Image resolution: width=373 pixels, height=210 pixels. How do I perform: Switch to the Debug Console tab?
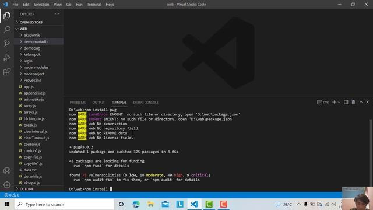pyautogui.click(x=146, y=103)
